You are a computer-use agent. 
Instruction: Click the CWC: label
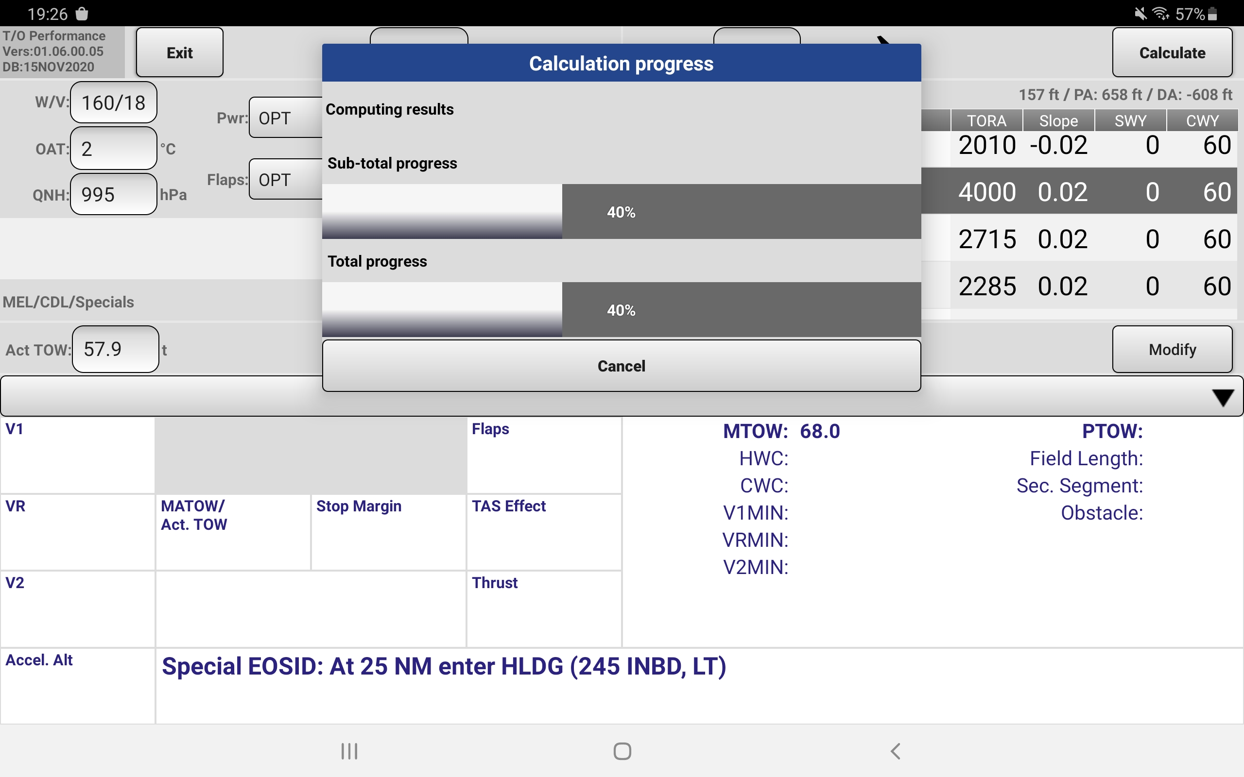coord(764,485)
